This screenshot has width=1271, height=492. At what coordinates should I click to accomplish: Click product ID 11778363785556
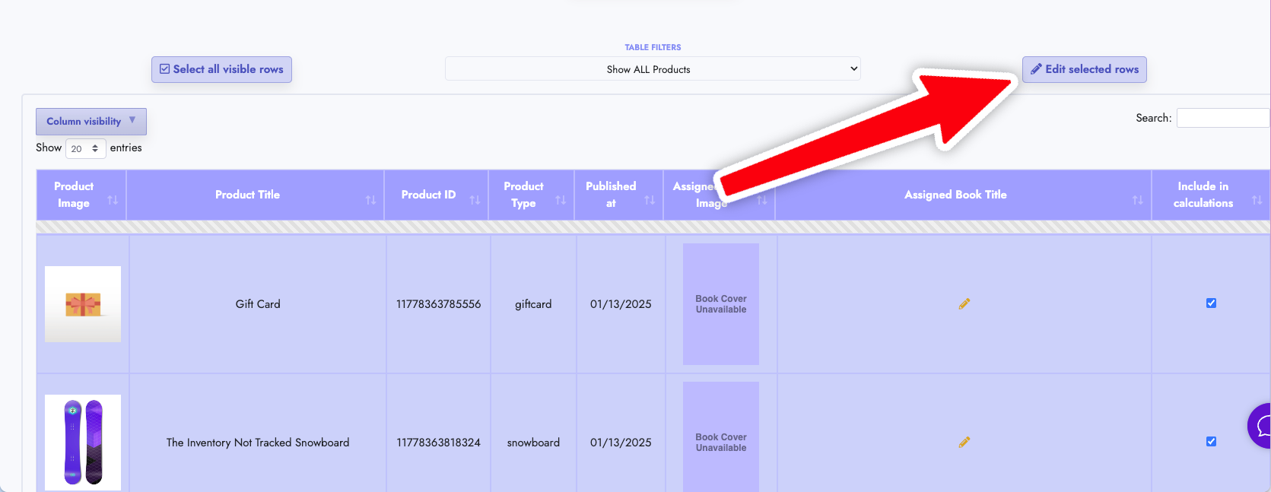click(438, 304)
